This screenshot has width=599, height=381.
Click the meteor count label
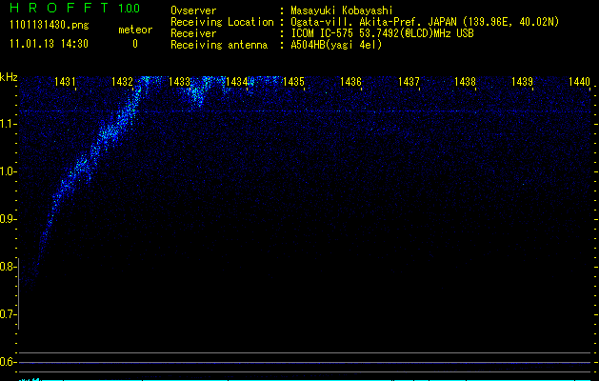(135, 30)
